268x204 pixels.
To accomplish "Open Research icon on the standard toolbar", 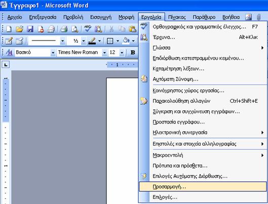I will click(x=98, y=29).
